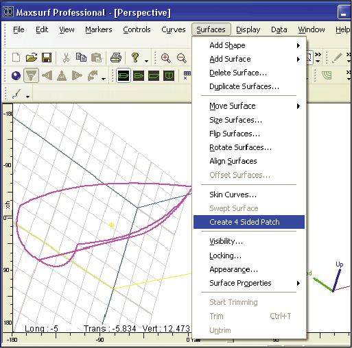Open the Data menu
Viewport: 352px width, 348px height.
pos(279,29)
